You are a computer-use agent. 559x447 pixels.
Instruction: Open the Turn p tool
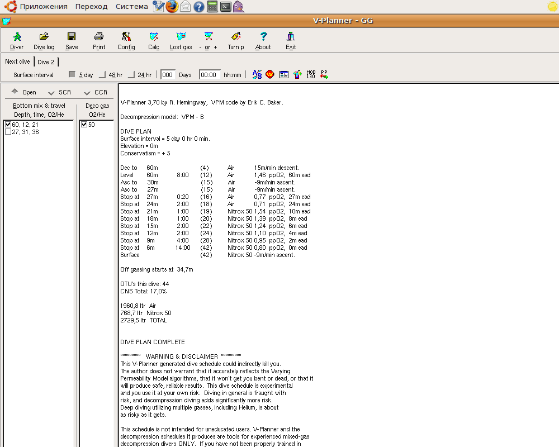pos(236,41)
